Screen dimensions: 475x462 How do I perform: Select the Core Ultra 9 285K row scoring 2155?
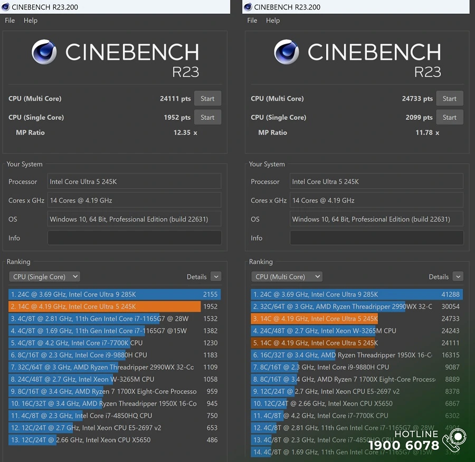(x=115, y=294)
